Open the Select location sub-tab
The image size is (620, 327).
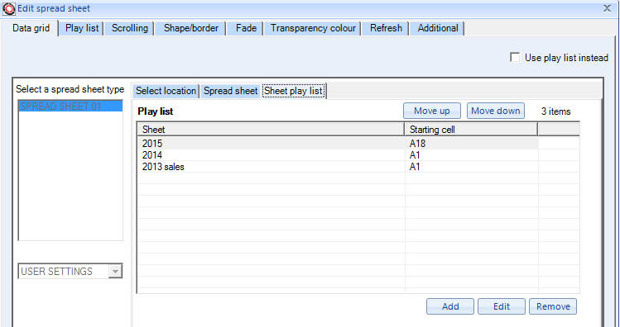pos(166,91)
